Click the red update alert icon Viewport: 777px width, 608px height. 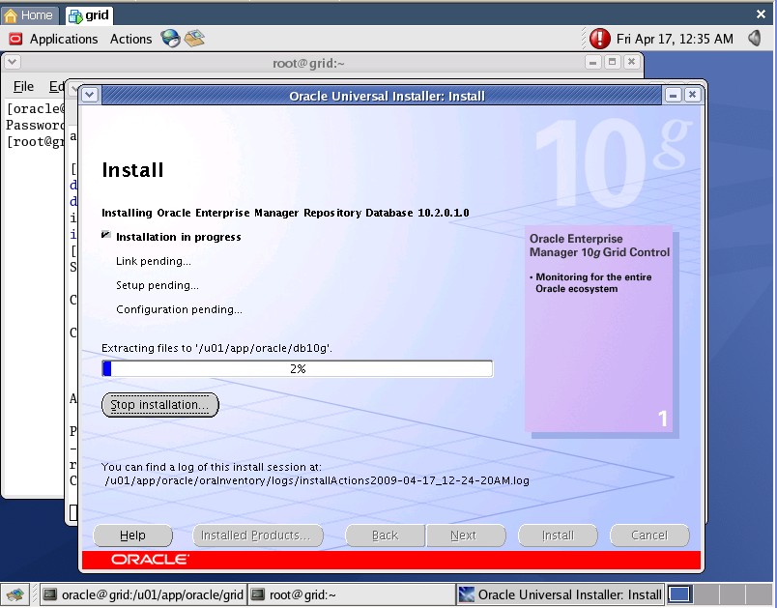pos(600,39)
